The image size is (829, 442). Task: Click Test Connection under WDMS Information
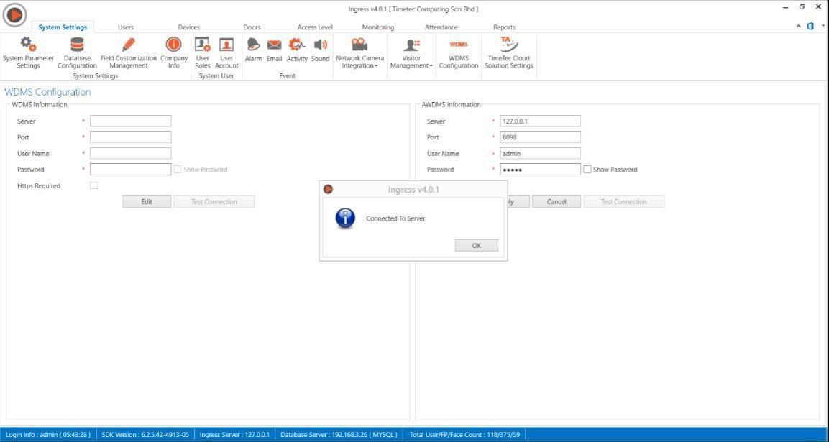[x=214, y=201]
